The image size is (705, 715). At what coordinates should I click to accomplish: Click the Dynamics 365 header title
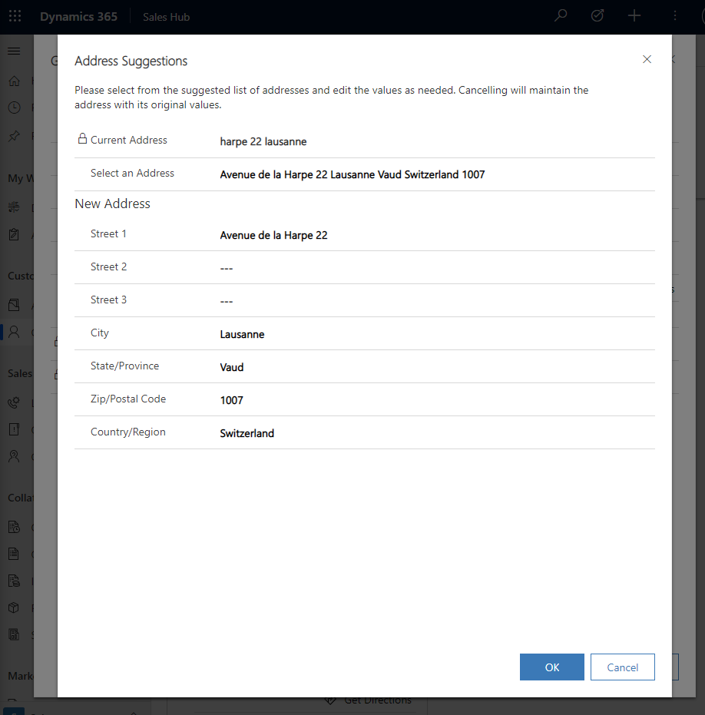(78, 16)
